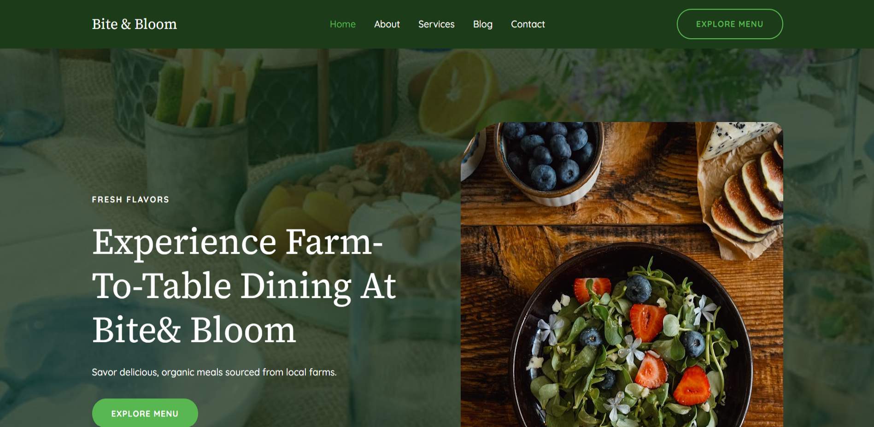Click the blueberry bowl in hero photo
This screenshot has height=427, width=874.
[x=550, y=159]
